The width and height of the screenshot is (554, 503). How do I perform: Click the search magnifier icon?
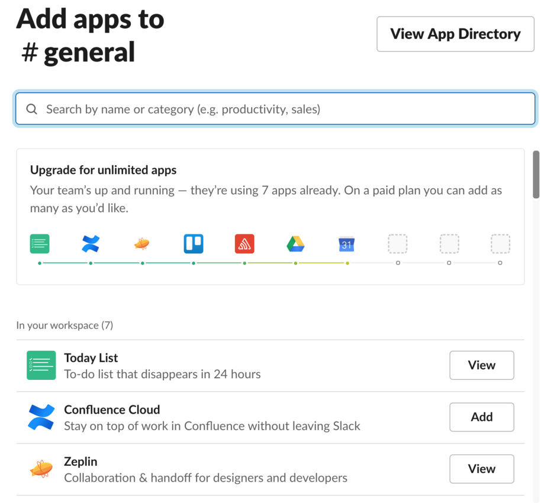pos(32,109)
